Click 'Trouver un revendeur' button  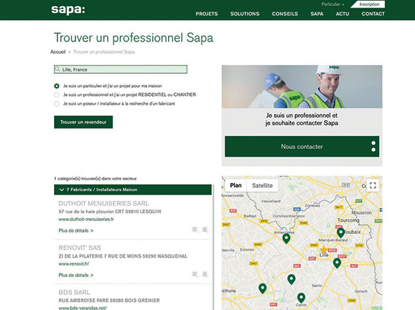pyautogui.click(x=84, y=122)
